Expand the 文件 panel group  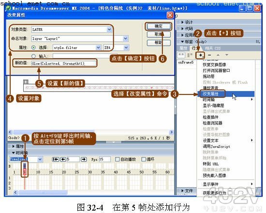point(182,191)
